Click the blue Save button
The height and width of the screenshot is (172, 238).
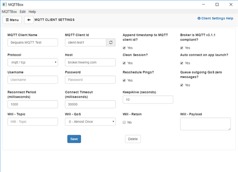tap(74, 139)
